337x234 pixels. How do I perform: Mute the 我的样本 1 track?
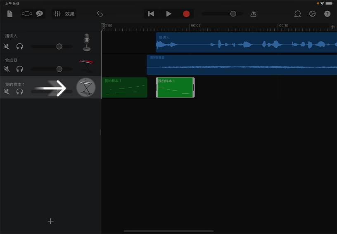pos(7,91)
